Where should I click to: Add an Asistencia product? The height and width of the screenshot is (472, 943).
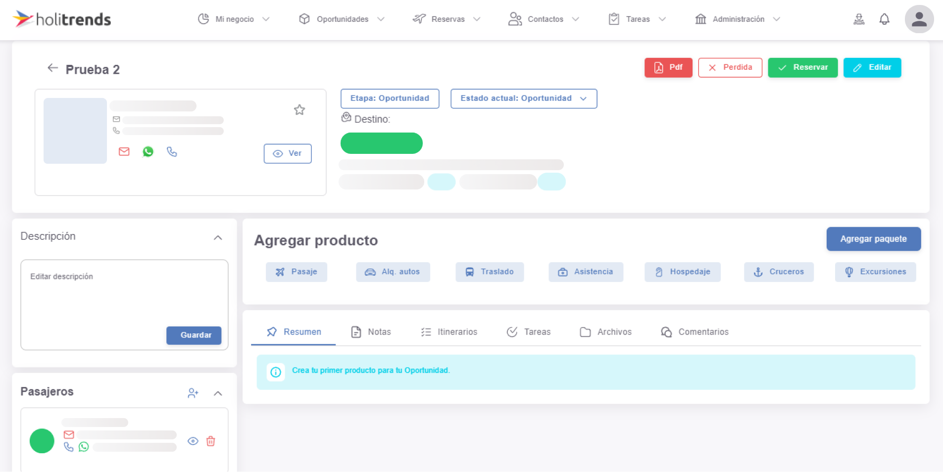coord(586,272)
